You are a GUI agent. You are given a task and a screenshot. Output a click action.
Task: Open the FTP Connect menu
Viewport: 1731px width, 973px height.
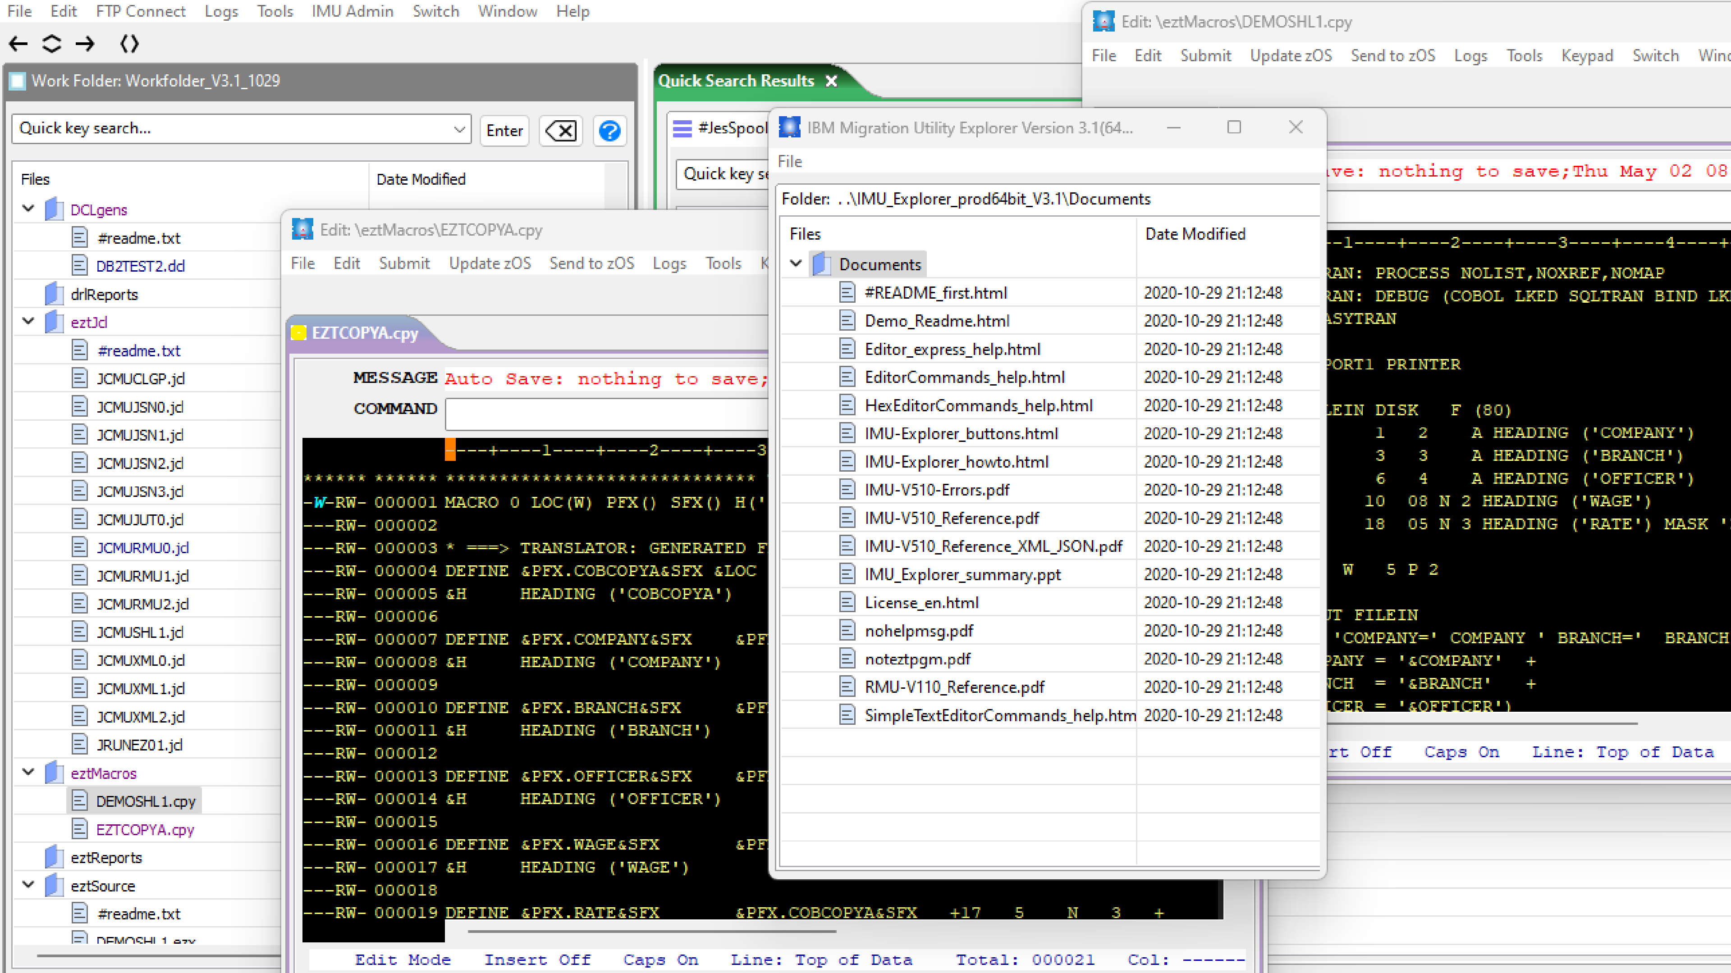141,11
